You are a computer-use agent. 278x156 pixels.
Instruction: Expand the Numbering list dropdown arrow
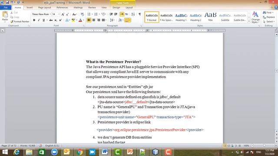coord(99,14)
